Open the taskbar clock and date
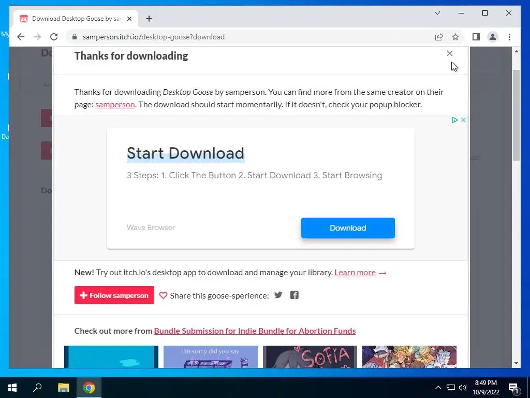Viewport: 530px width, 398px height. tap(486, 388)
